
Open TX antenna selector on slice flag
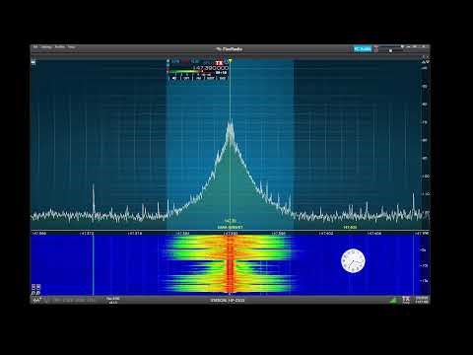click(x=195, y=61)
